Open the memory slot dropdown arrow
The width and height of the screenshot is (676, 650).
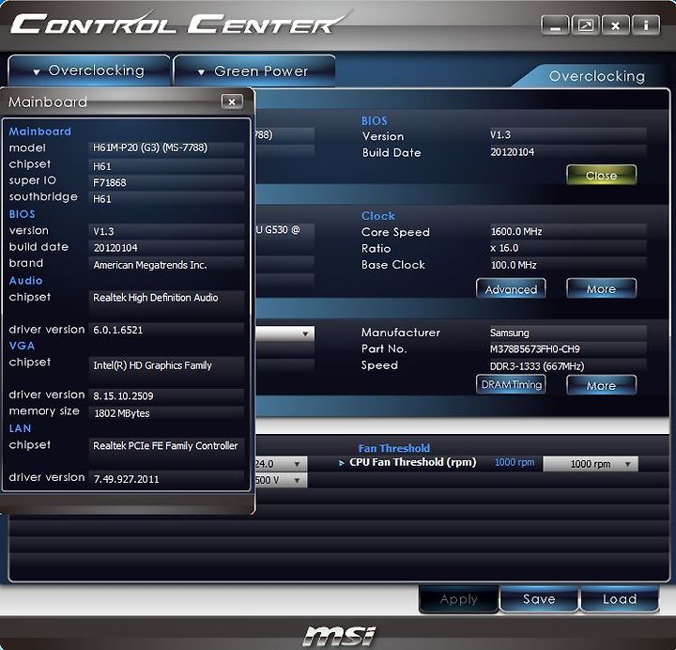tap(305, 333)
